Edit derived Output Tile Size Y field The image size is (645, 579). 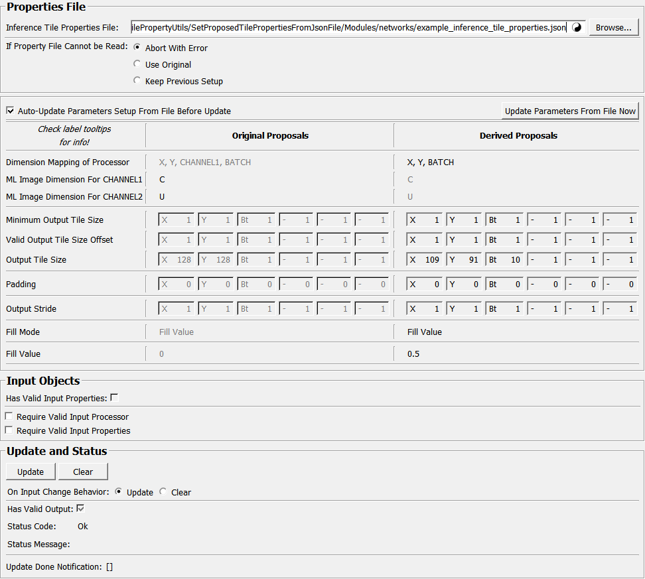point(464,260)
